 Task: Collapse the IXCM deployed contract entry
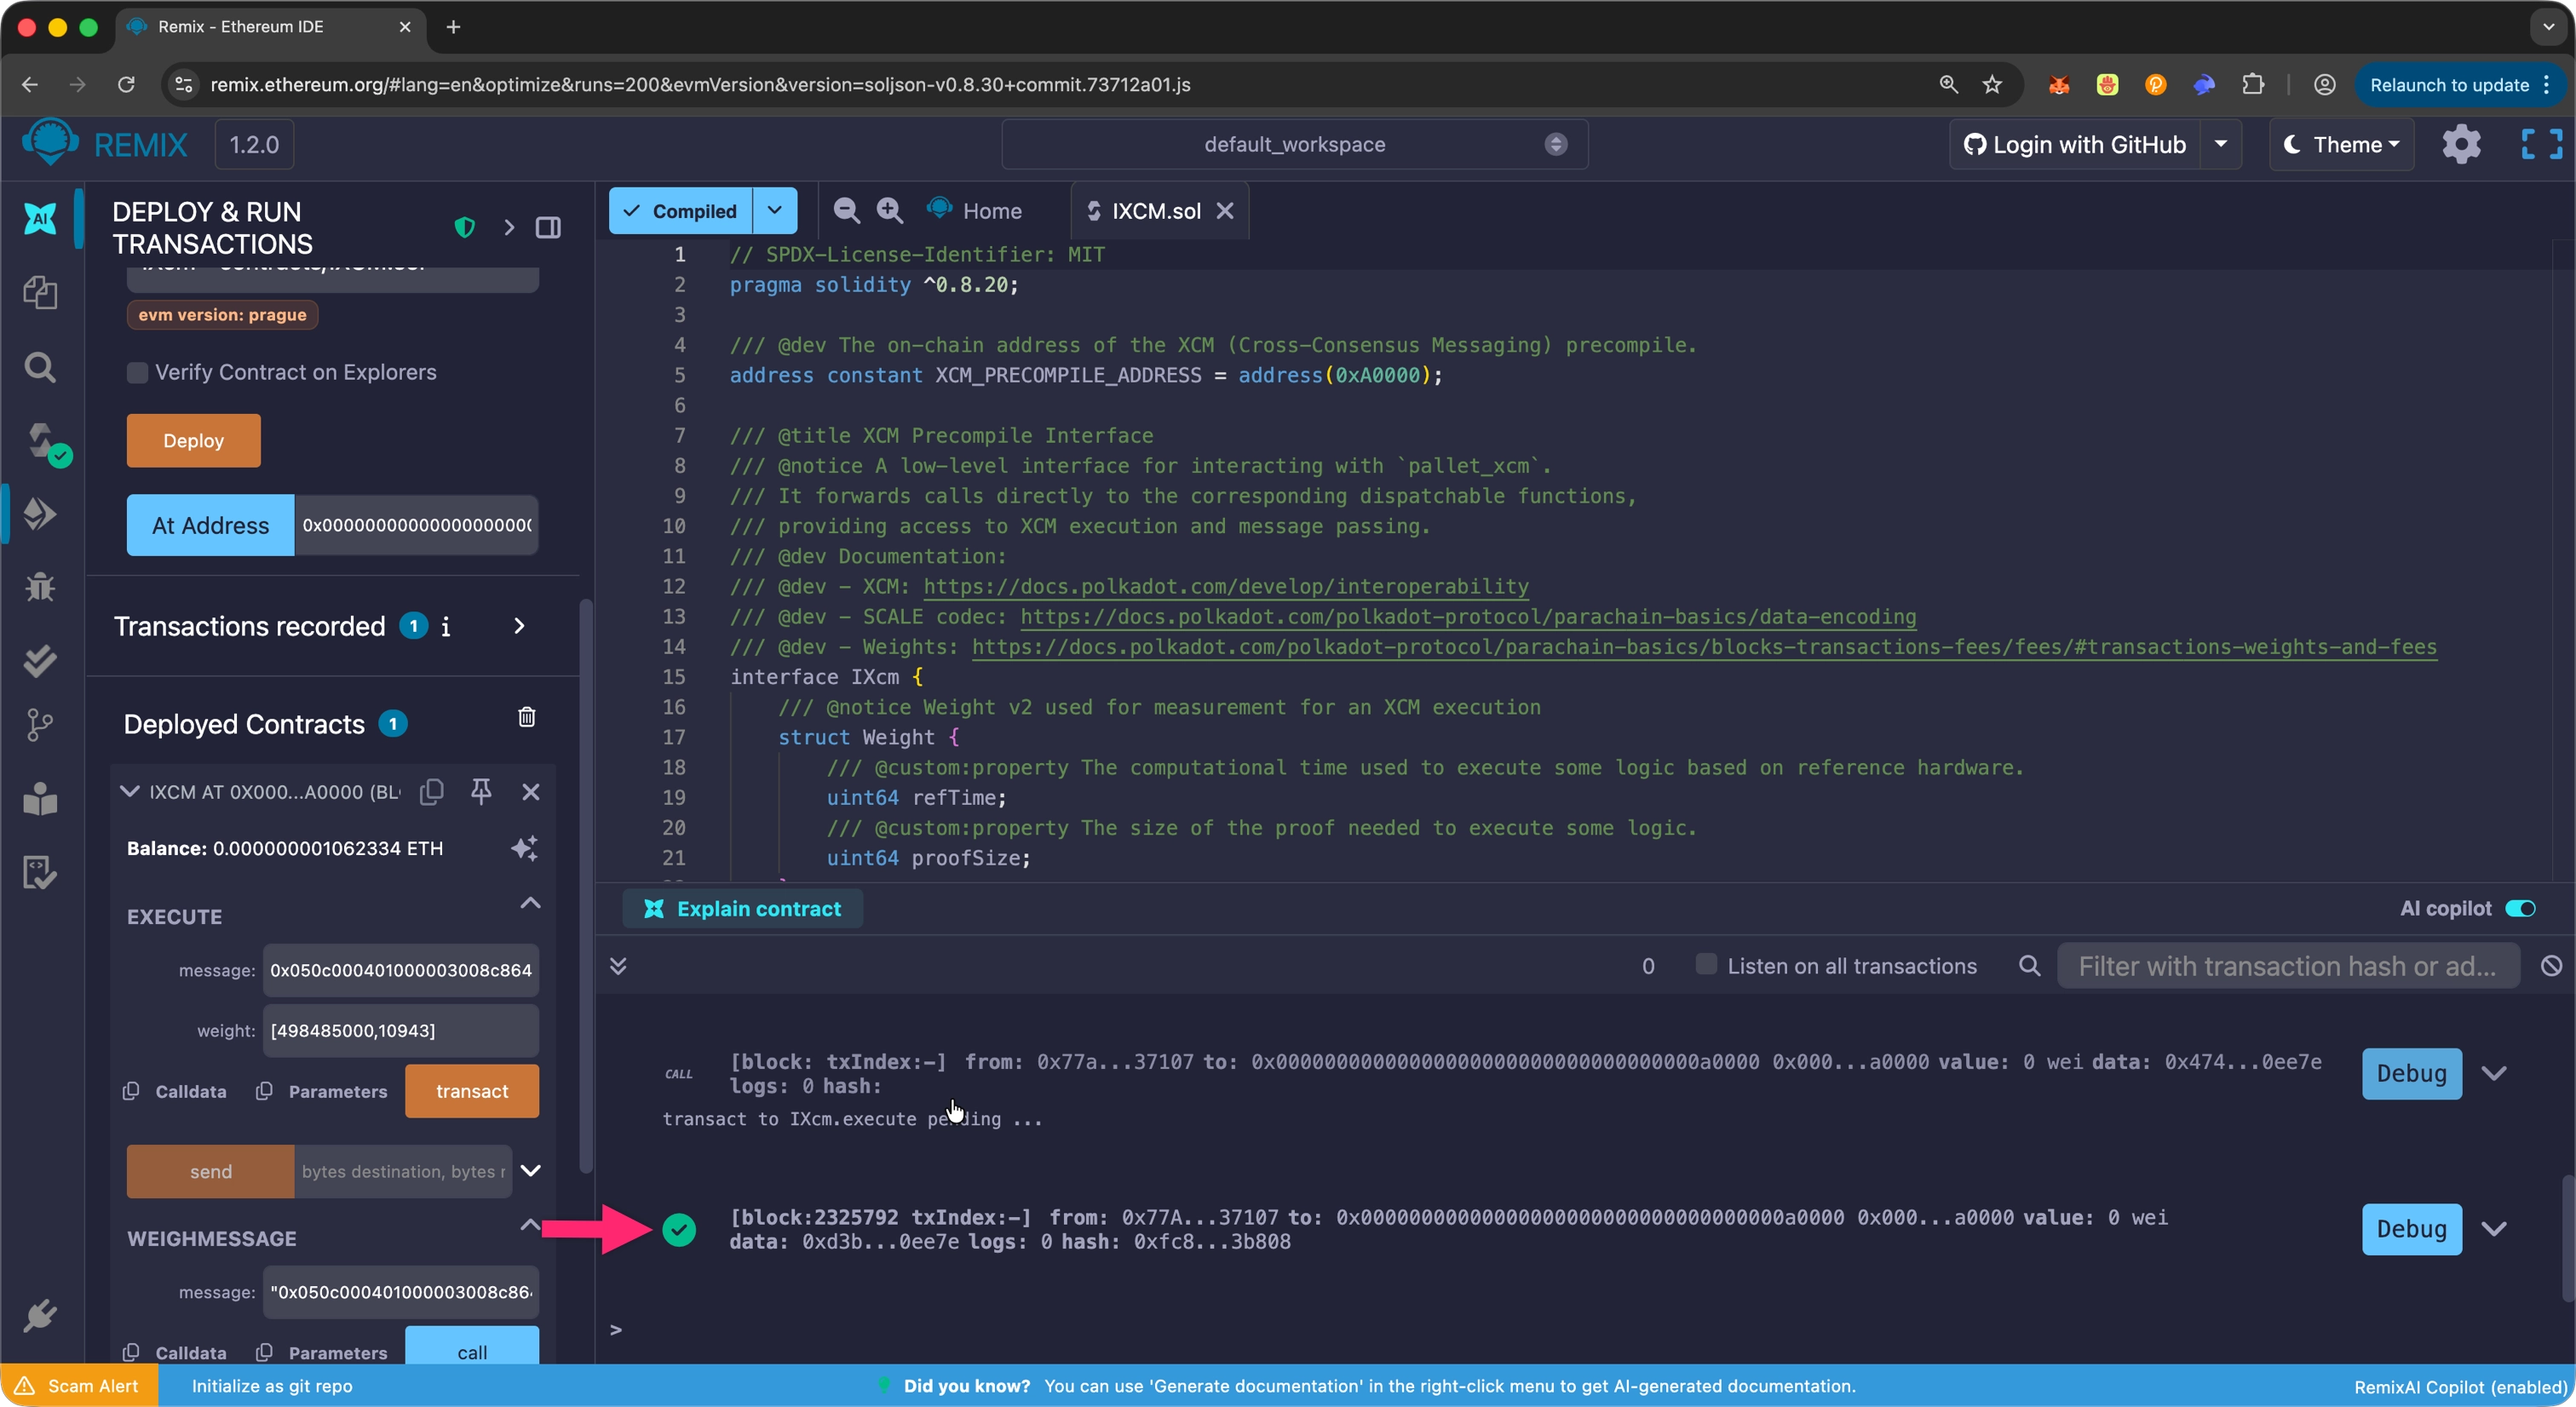pos(129,791)
